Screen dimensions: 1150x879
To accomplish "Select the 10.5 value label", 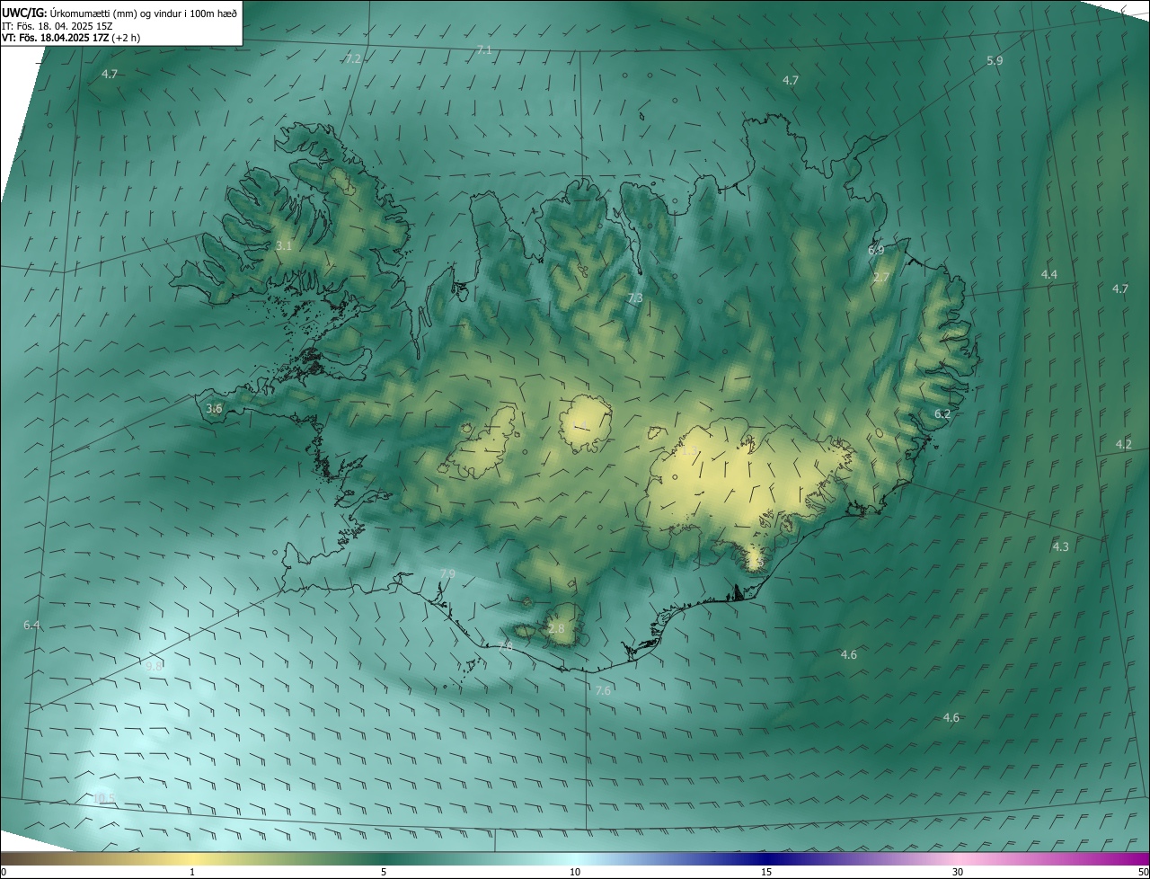I will (104, 798).
